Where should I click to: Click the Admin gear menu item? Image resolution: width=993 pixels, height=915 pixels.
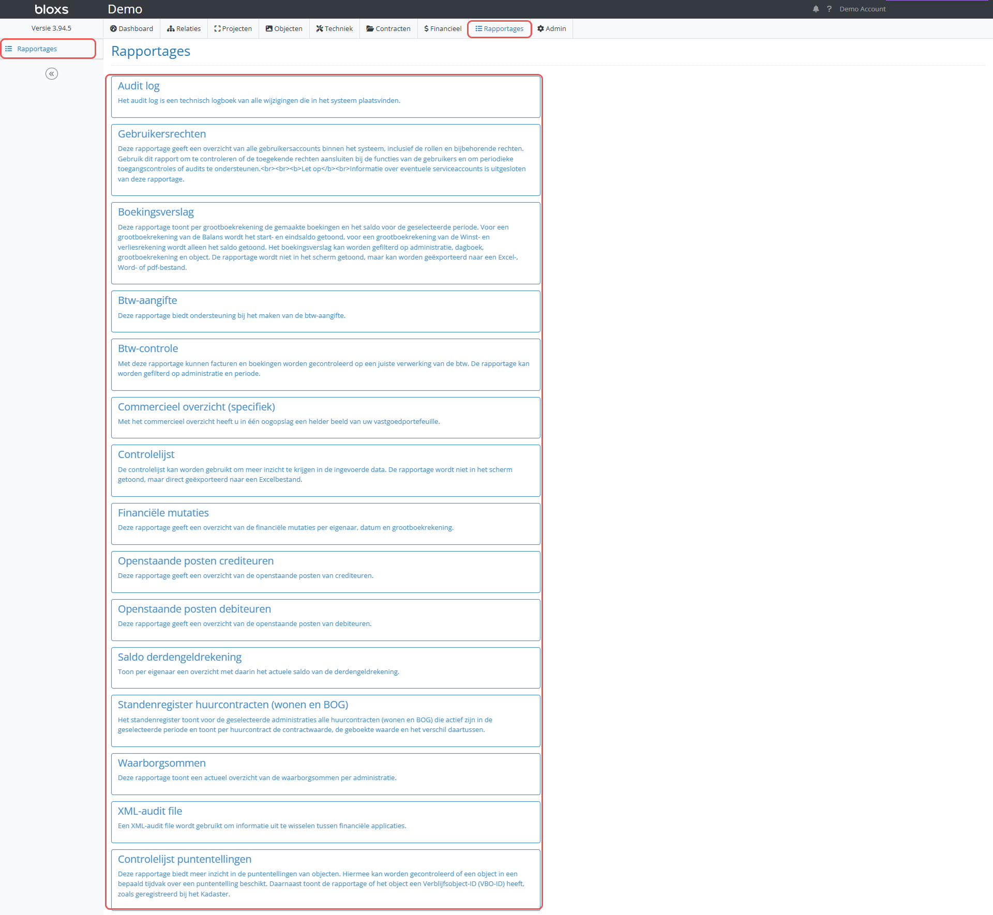[x=551, y=28]
